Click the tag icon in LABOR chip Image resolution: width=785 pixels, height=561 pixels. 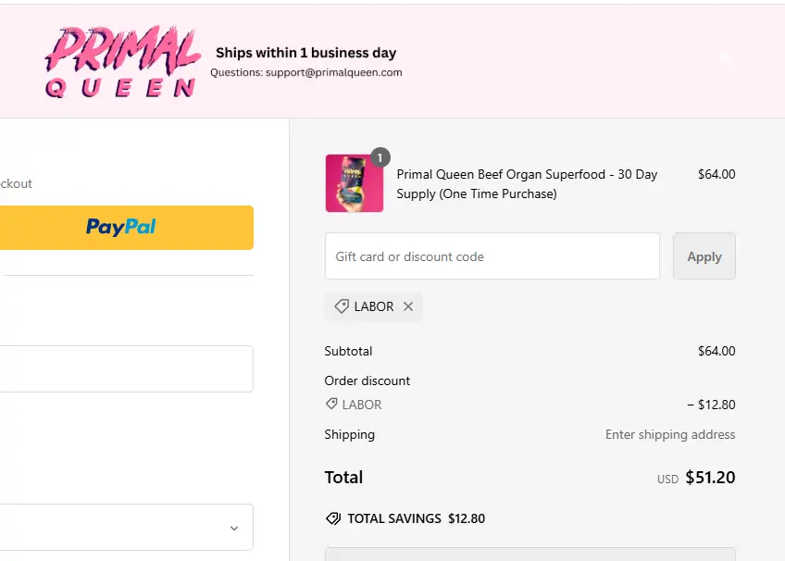point(342,306)
